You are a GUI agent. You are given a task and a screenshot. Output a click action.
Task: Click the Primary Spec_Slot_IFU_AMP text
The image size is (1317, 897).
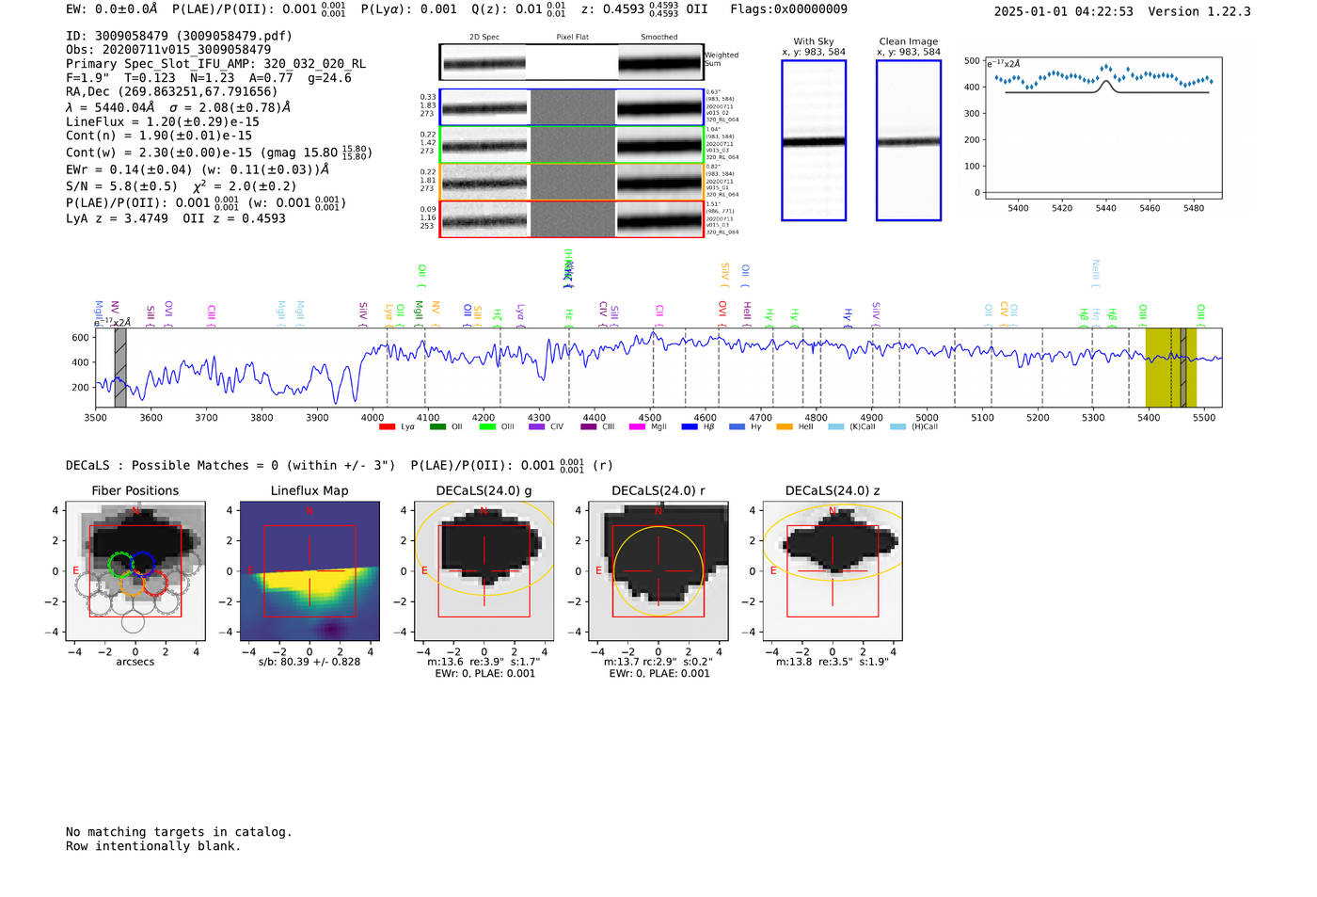point(215,64)
